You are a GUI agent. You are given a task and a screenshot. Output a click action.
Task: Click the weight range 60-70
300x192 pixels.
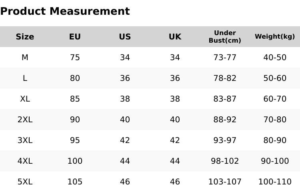click(x=275, y=99)
